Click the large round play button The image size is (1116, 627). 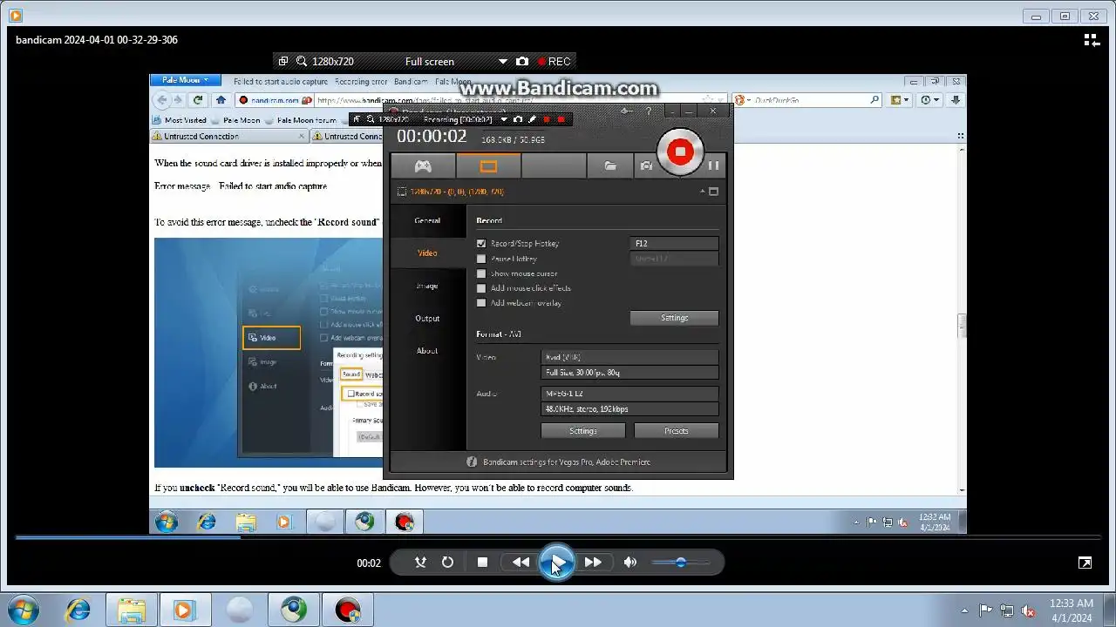tap(556, 563)
